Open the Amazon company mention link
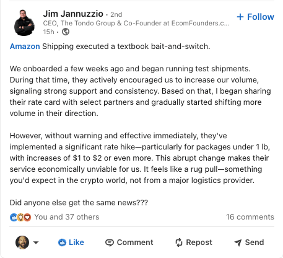 (x=25, y=47)
